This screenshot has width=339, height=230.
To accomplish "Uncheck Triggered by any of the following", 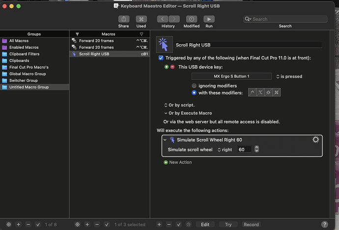I will 161,58.
